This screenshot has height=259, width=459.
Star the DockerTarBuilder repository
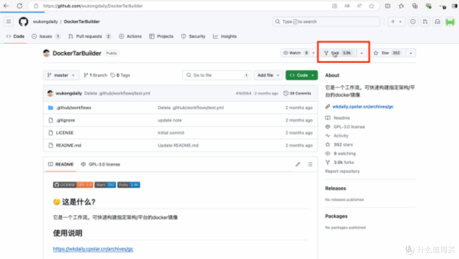tap(386, 53)
